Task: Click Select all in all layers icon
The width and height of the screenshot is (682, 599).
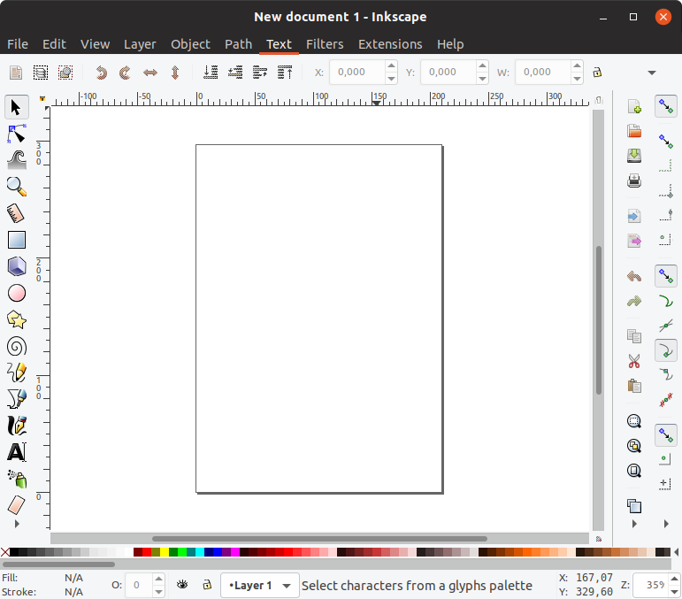Action: pos(41,73)
